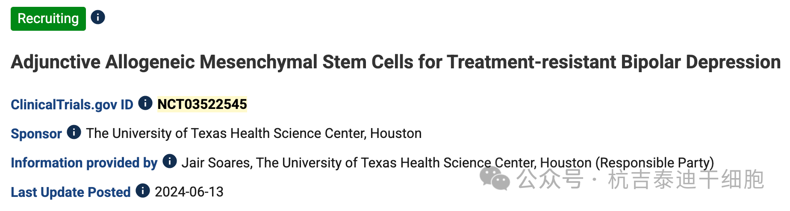Viewport: 790px width, 211px height.
Task: Click the Sponsor field label
Action: (x=36, y=134)
